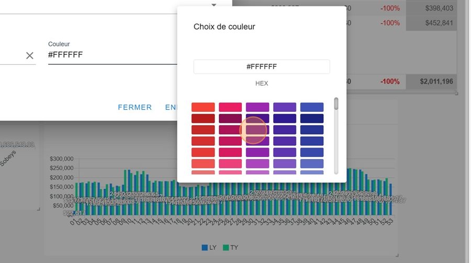This screenshot has height=263, width=471.
Task: Choose the light indigo swatch in sixth row
Action: click(x=312, y=164)
